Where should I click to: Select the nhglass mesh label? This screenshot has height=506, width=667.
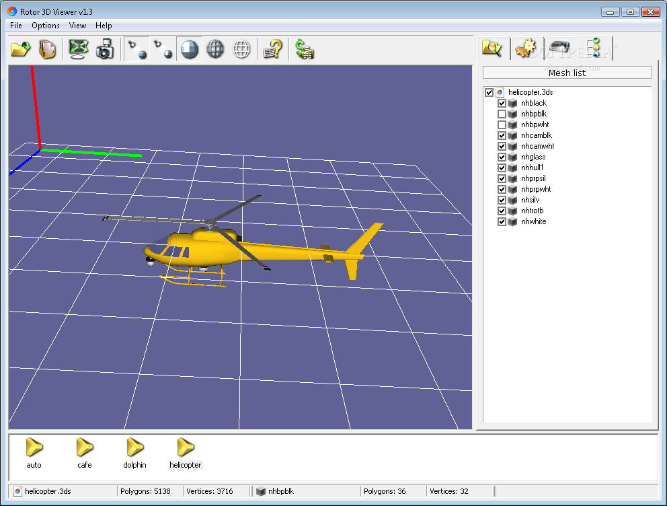(x=533, y=157)
